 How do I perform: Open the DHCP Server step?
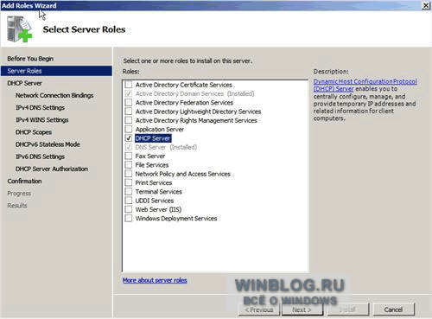pos(24,83)
